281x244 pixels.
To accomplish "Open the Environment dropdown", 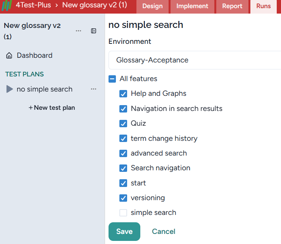I will (x=195, y=60).
